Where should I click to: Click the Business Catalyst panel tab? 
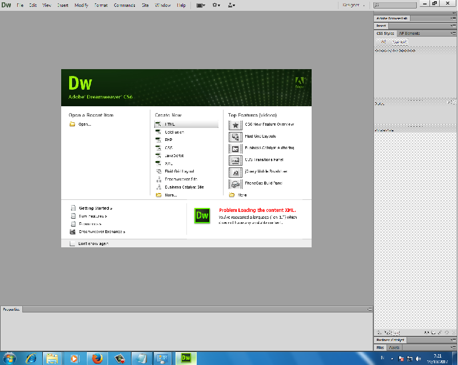click(390, 340)
